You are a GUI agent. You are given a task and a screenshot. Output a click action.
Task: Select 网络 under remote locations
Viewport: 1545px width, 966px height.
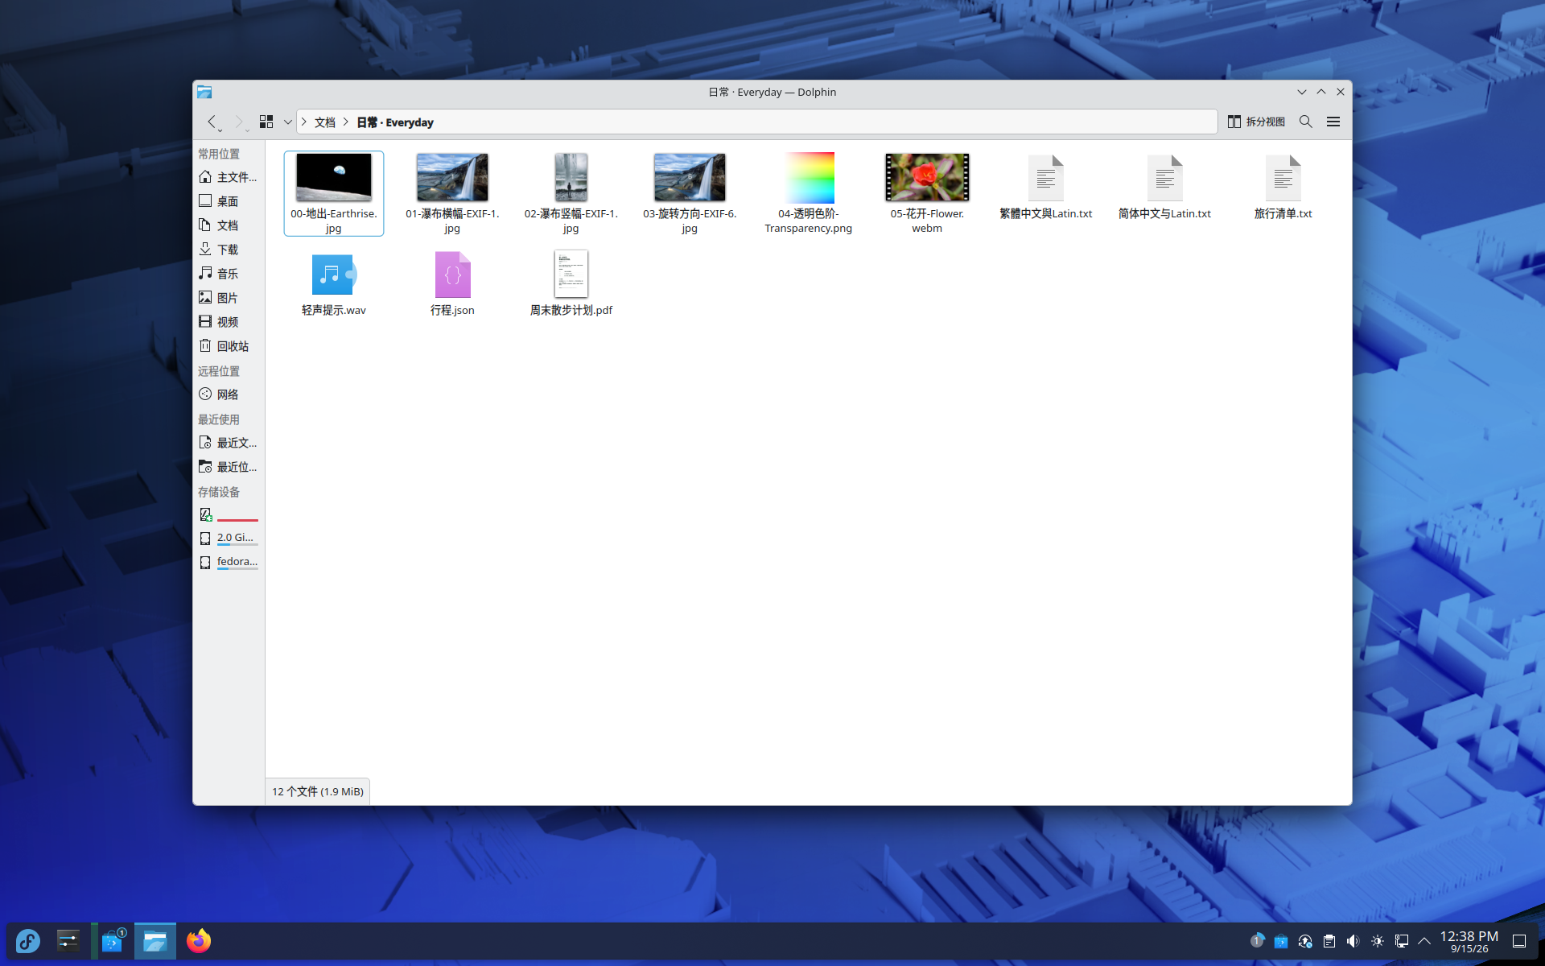229,394
